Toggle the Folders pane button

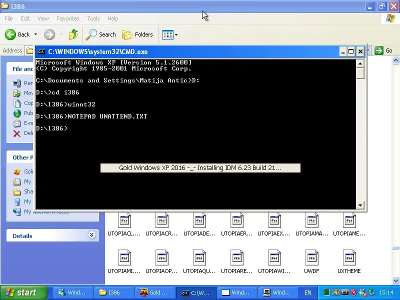pos(137,34)
